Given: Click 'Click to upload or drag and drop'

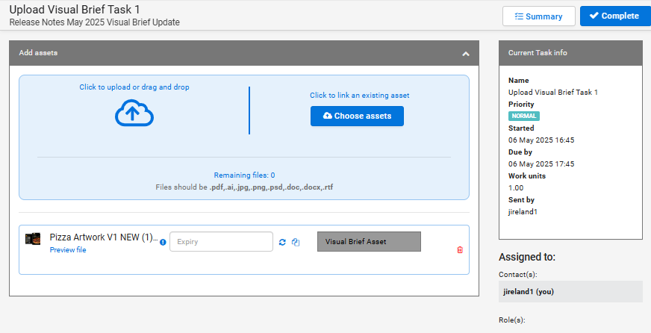Looking at the screenshot, I should pos(134,87).
